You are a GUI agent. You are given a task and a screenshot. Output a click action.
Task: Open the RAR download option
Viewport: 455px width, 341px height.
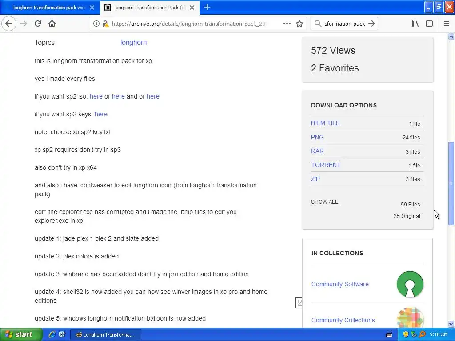tap(317, 151)
